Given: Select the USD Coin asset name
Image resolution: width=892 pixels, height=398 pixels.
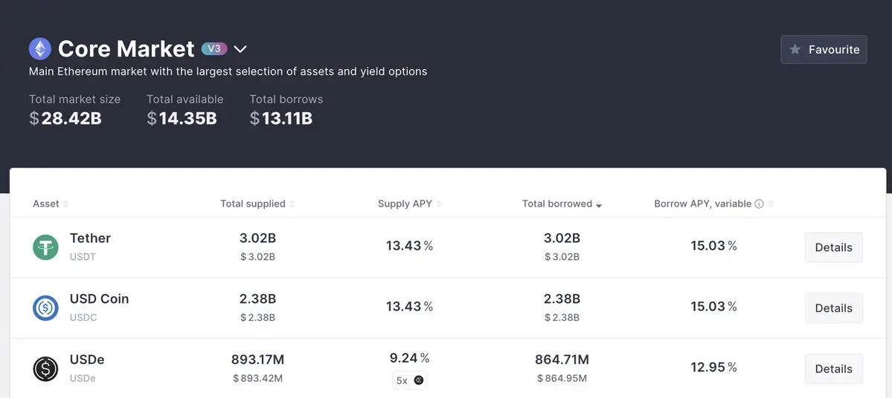Looking at the screenshot, I should 99,299.
